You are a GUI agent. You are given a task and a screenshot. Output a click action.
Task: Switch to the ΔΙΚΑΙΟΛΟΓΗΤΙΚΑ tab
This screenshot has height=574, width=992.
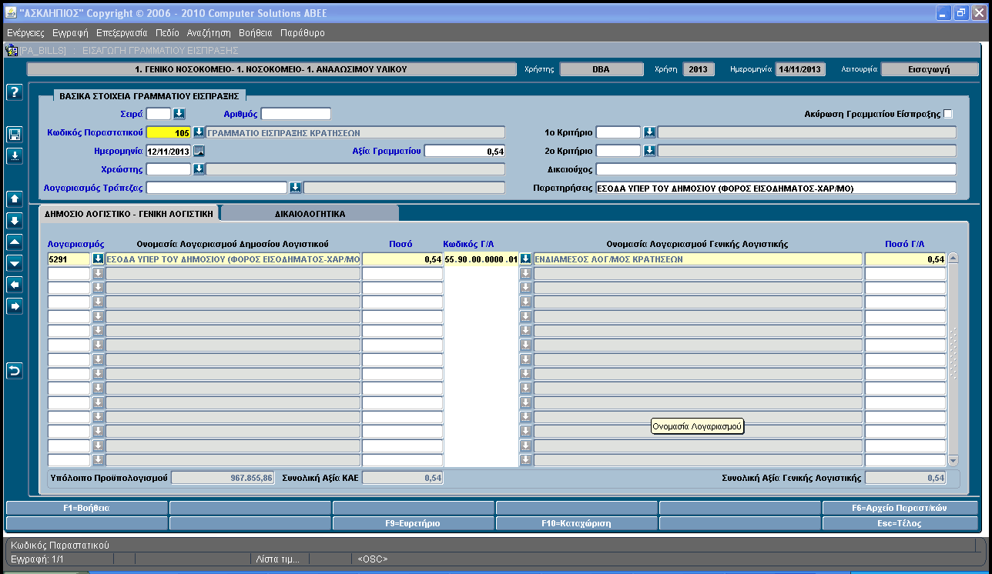pos(310,213)
